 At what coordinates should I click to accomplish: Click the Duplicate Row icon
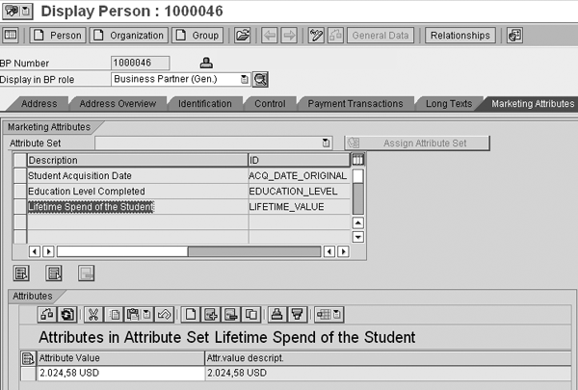coord(251,315)
